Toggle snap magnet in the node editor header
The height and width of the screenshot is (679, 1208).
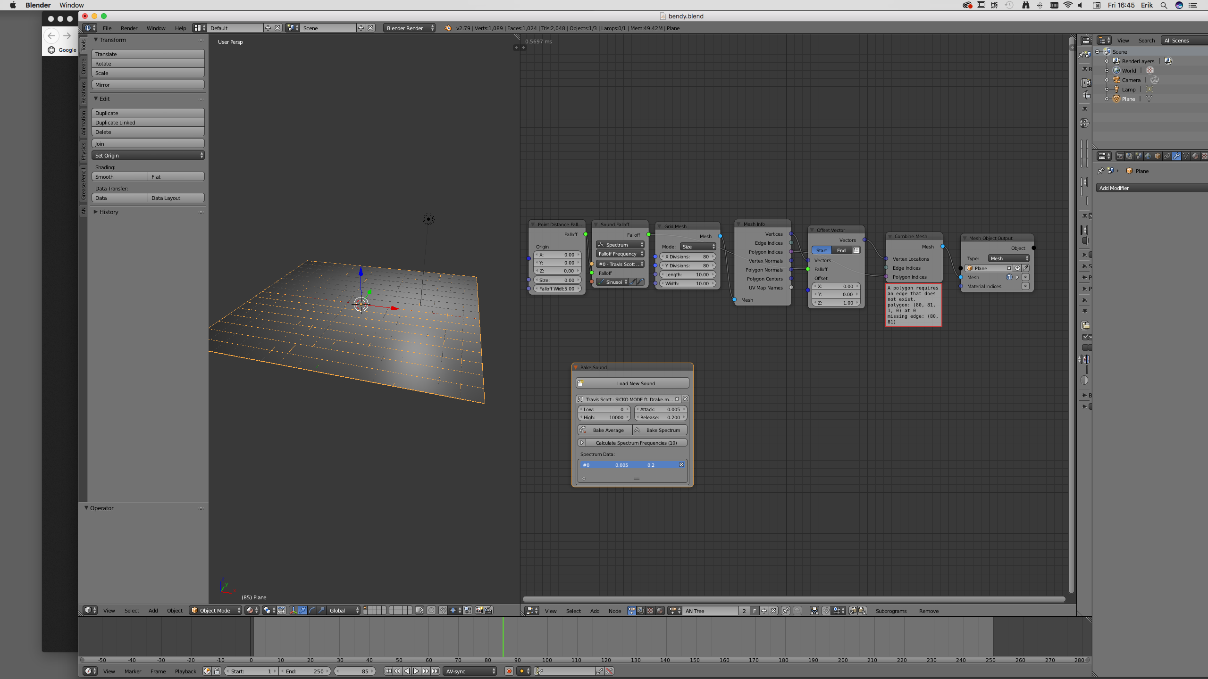pyautogui.click(x=826, y=611)
